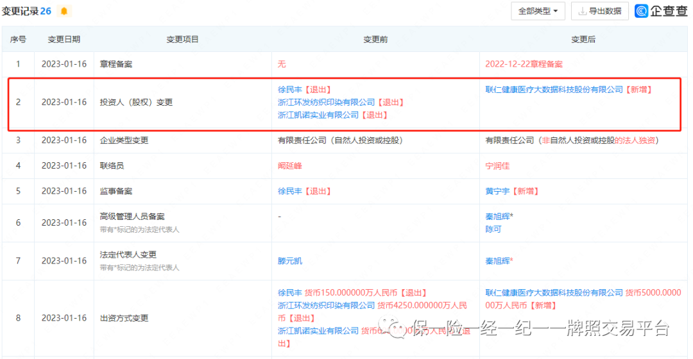Image resolution: width=693 pixels, height=359 pixels.
Task: Open 浙江凯诺实业有限公司 in 投资人（股权）变更 row
Action: pyautogui.click(x=318, y=115)
